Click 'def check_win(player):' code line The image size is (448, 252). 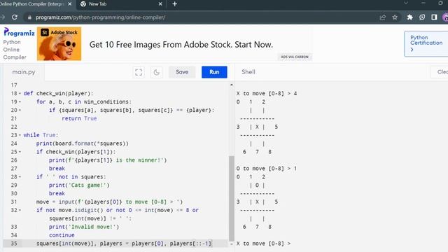[x=58, y=93]
